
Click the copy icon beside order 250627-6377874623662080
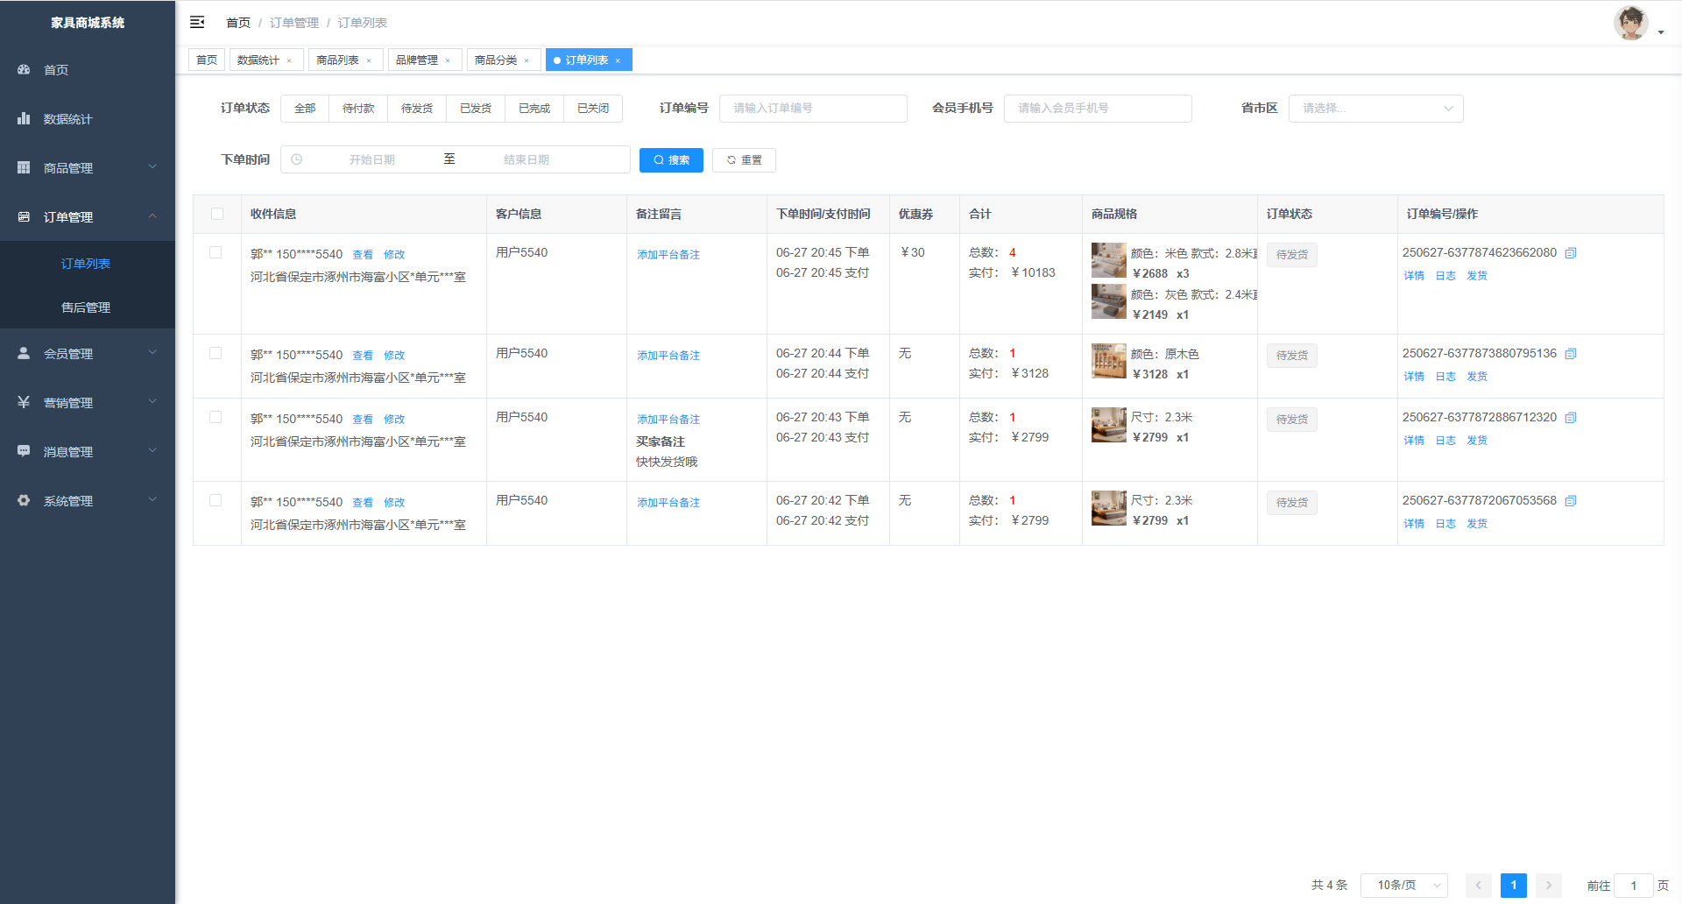[1571, 253]
